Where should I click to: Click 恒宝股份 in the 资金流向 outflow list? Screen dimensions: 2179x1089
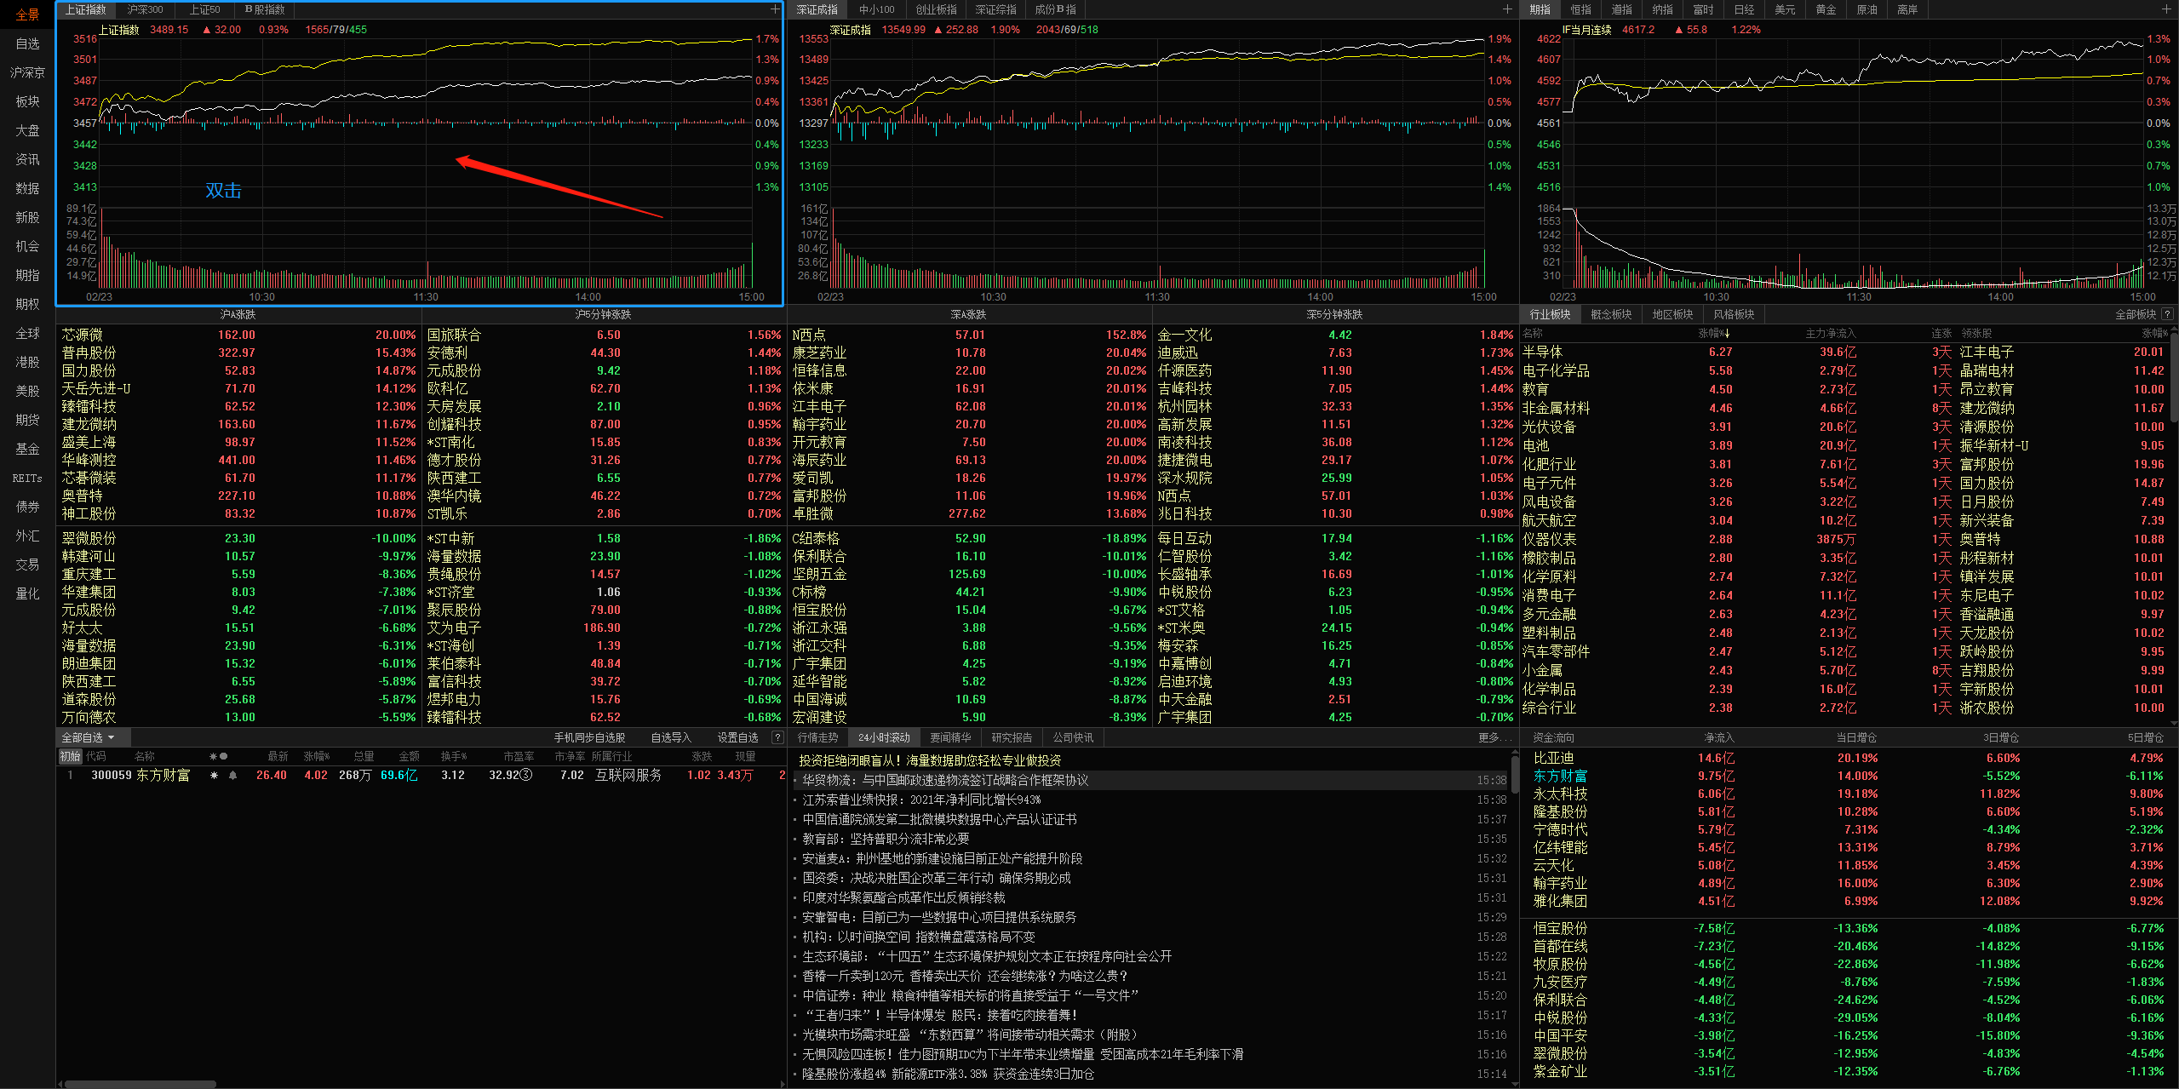1560,928
